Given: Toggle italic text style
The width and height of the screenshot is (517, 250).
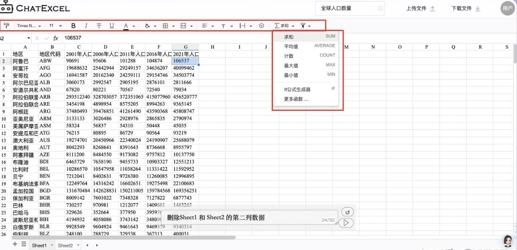Looking at the screenshot, I should click(x=86, y=25).
